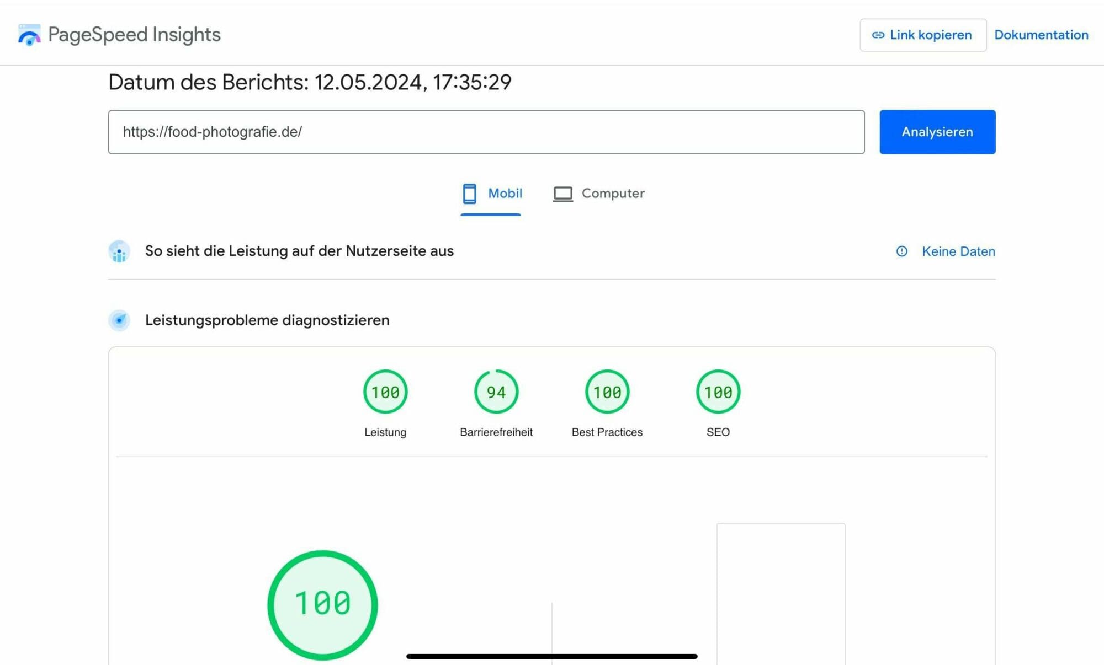Screen dimensions: 1104x665
Task: Click the mobile phone icon
Action: point(469,194)
